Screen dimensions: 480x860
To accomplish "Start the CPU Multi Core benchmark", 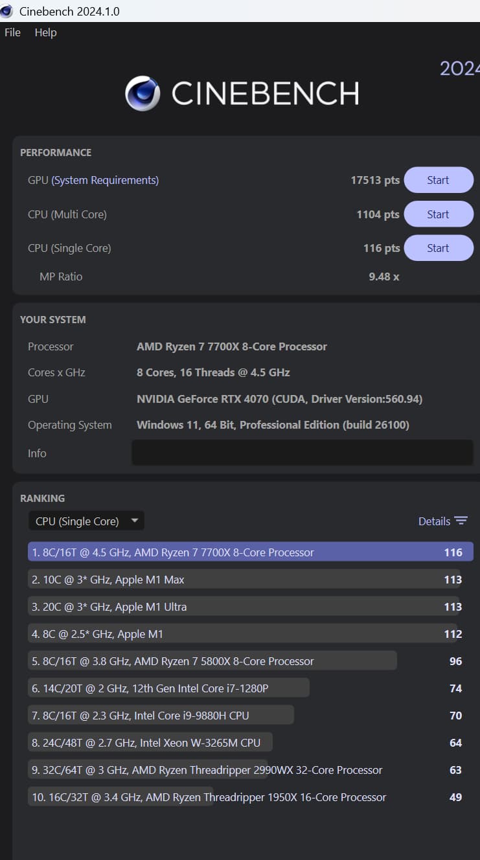I will [439, 214].
